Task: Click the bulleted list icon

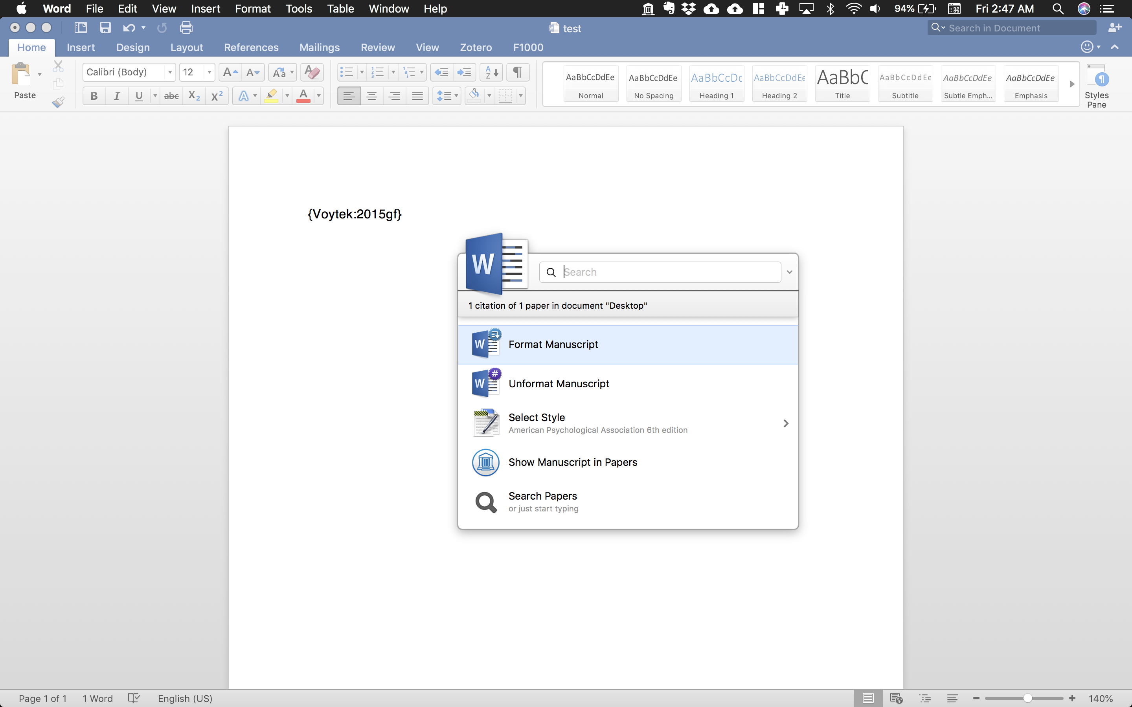Action: point(347,73)
